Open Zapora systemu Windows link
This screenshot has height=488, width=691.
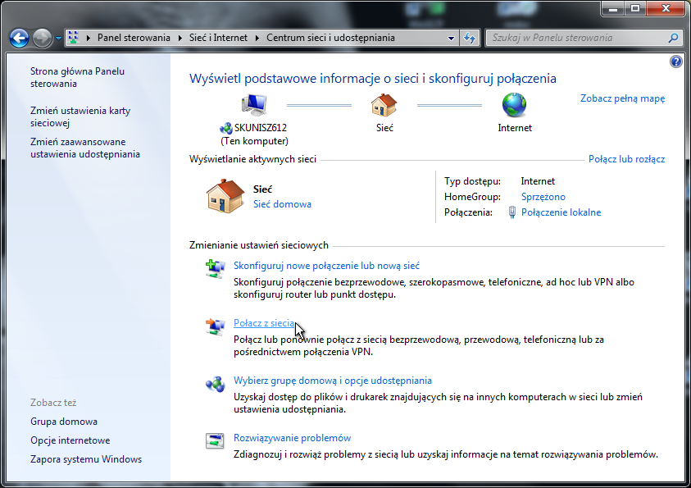(x=86, y=459)
